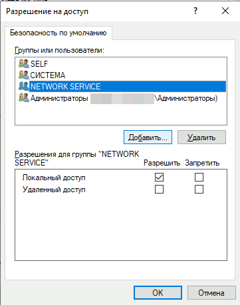This screenshot has height=305, width=240.
Task: Enable Разрешить for Удаленный доступ
Action: 159,190
